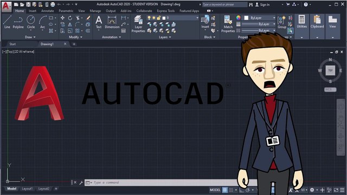Toggle layer 0 lock icon
347x195 pixels.
(x=159, y=18)
